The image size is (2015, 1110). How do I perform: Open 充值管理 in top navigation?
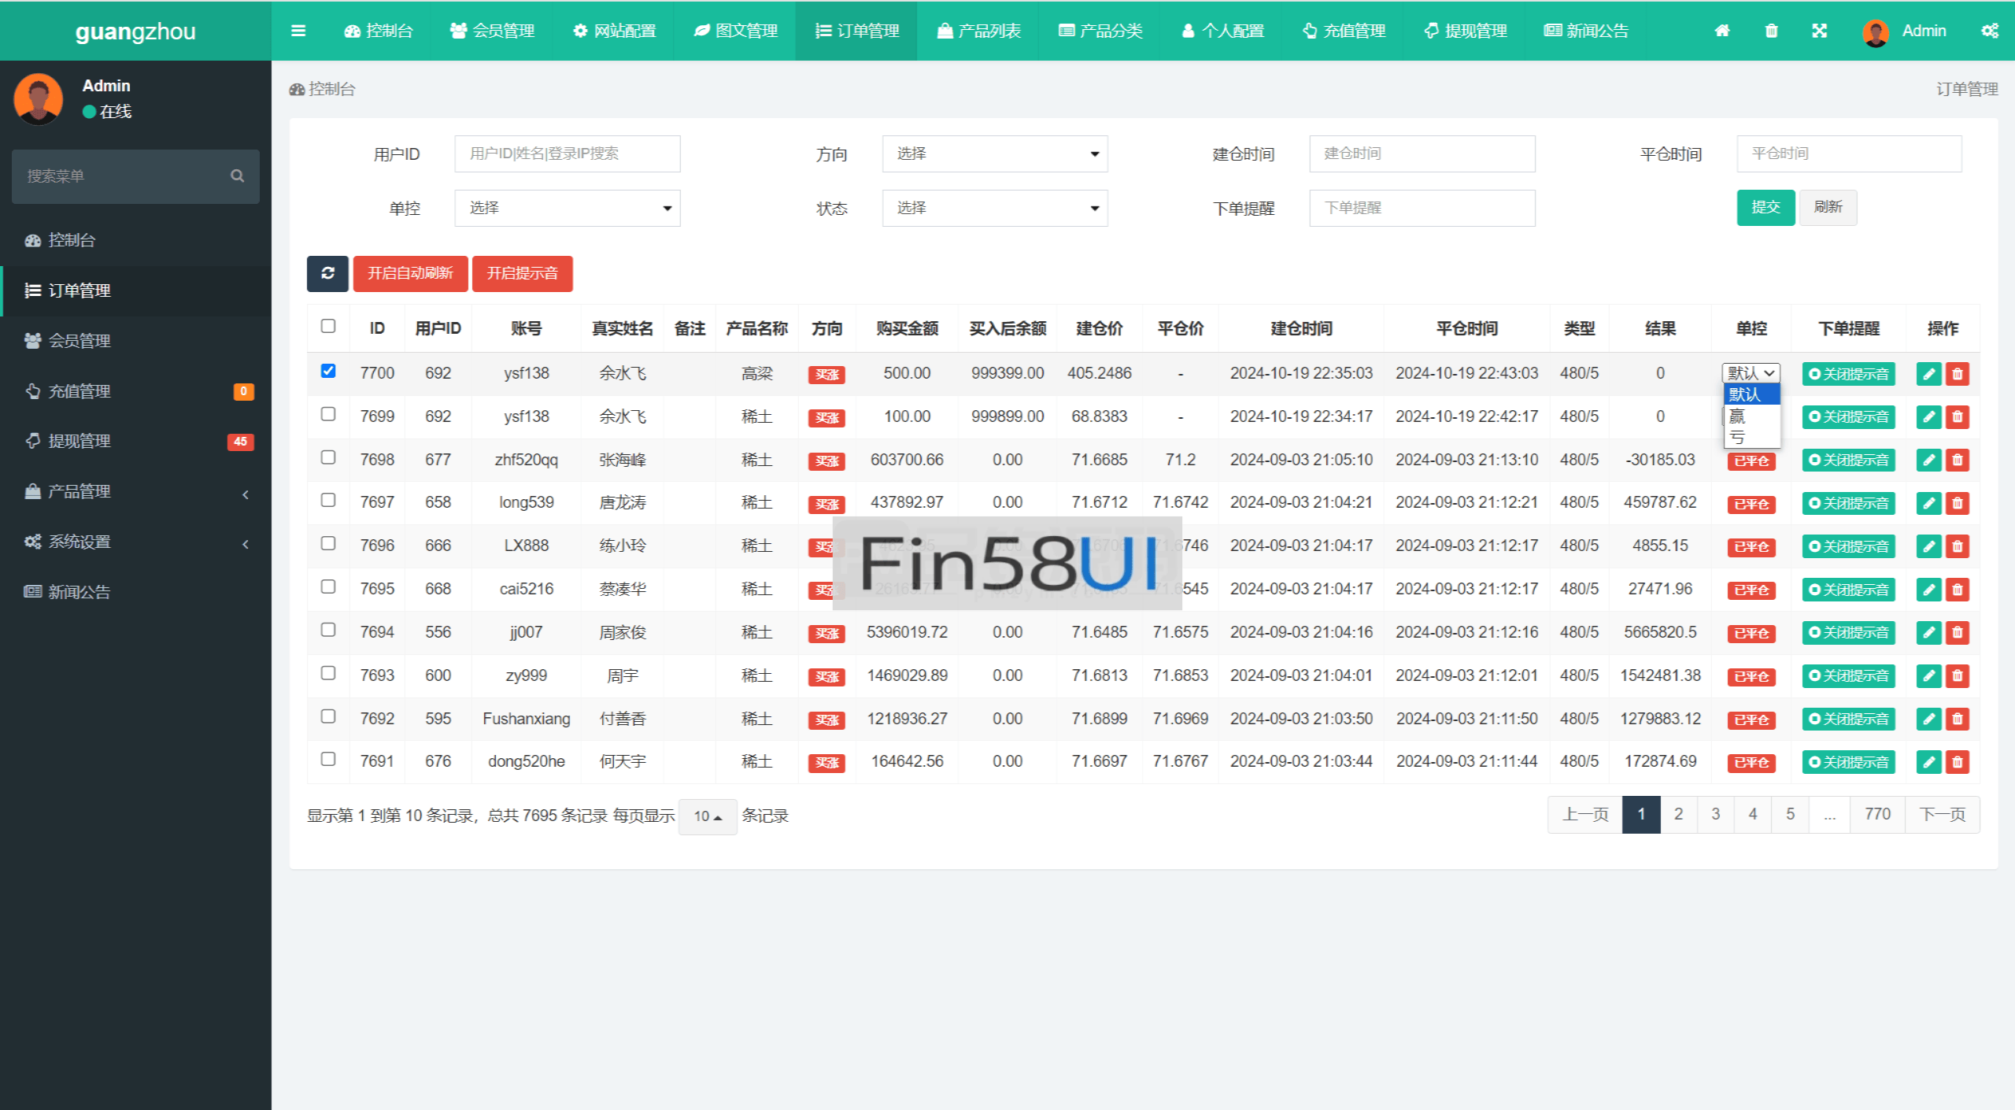(1344, 31)
